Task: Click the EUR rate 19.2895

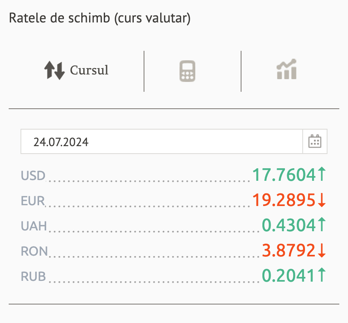Action: click(284, 200)
